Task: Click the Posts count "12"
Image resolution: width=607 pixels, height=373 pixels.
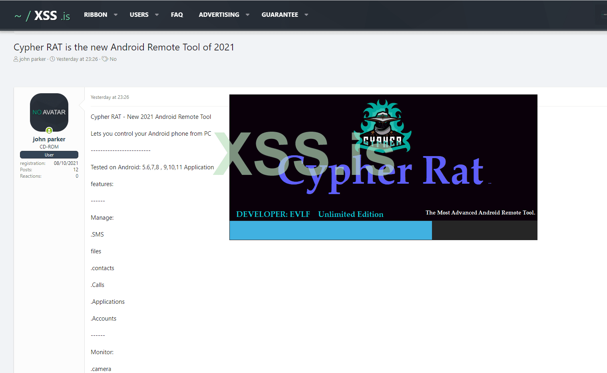Action: [x=76, y=170]
